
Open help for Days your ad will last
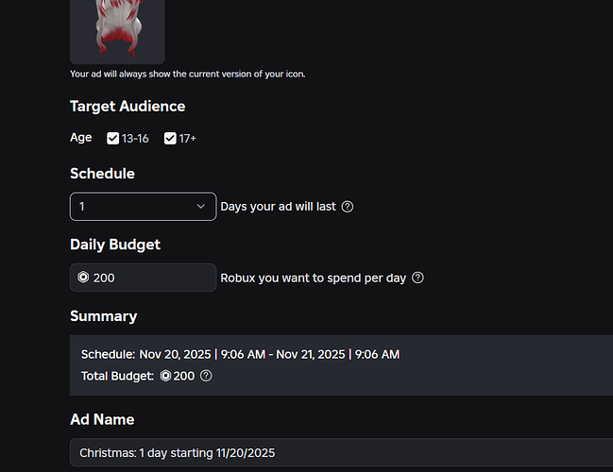(348, 207)
